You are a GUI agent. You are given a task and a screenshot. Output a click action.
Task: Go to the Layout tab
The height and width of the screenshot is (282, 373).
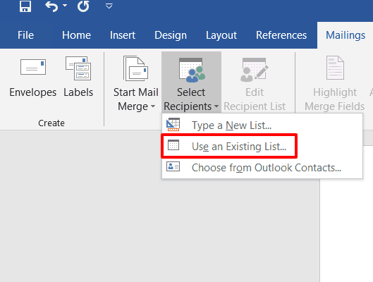(221, 35)
